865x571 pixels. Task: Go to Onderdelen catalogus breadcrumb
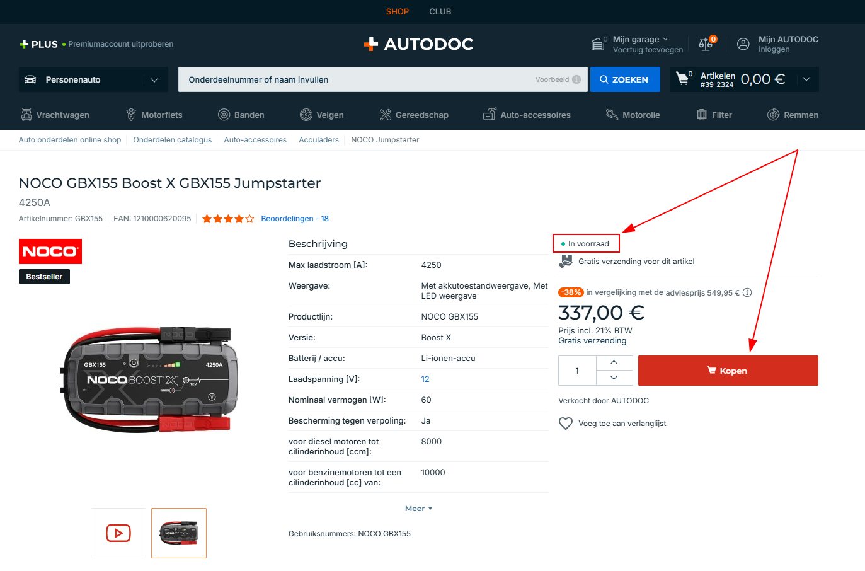[x=173, y=140]
